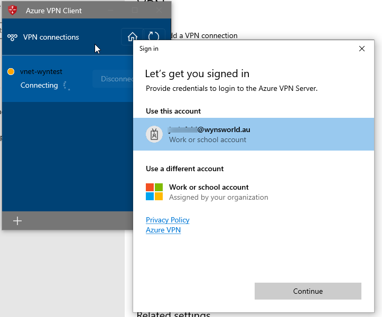The image size is (382, 317).
Task: Click the Microsoft logo for different account
Action: 154,192
